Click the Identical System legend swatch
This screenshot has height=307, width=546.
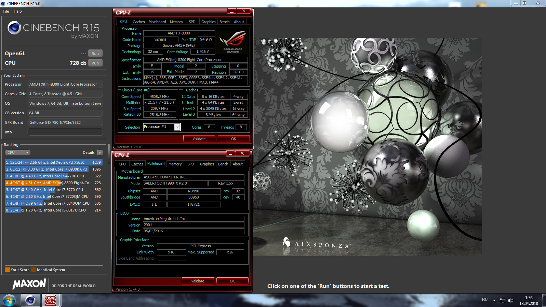click(33, 270)
